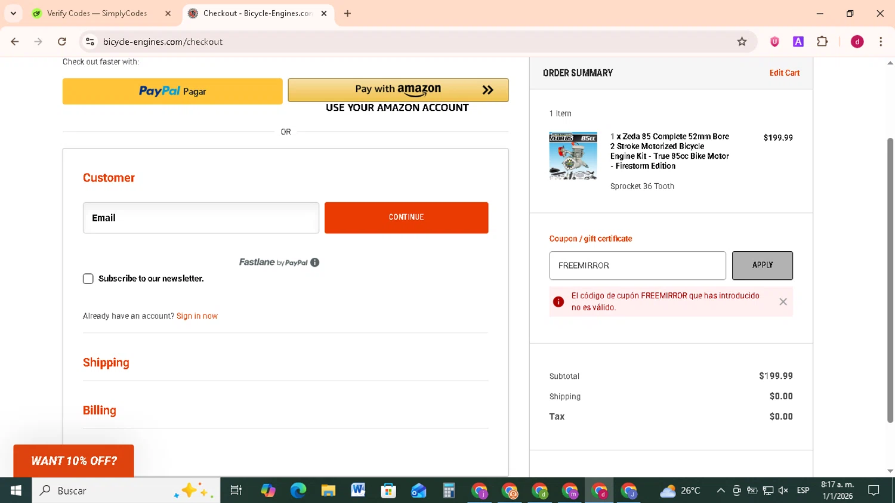Bookmark this page with the star icon
The height and width of the screenshot is (503, 895).
point(742,42)
